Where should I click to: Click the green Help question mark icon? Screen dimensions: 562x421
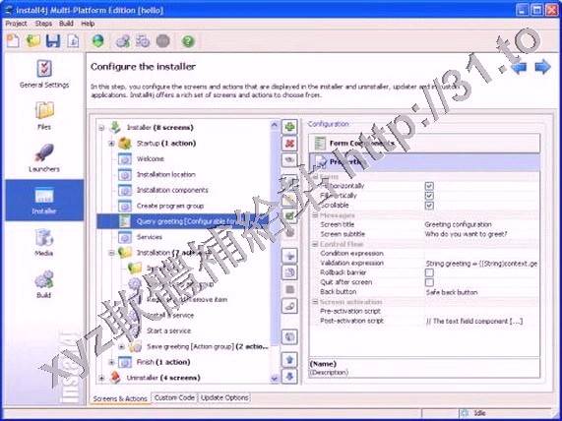(x=188, y=41)
